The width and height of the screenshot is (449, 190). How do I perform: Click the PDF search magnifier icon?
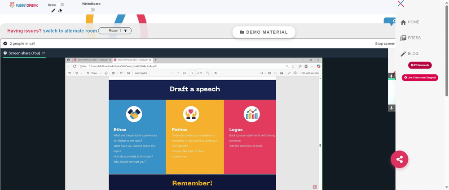[262, 73]
